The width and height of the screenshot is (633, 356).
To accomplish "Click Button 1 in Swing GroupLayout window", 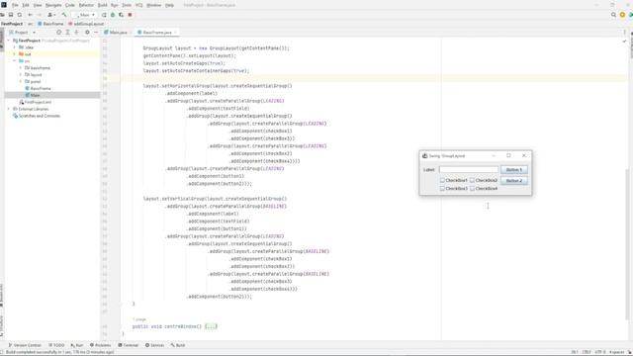I will [x=514, y=170].
